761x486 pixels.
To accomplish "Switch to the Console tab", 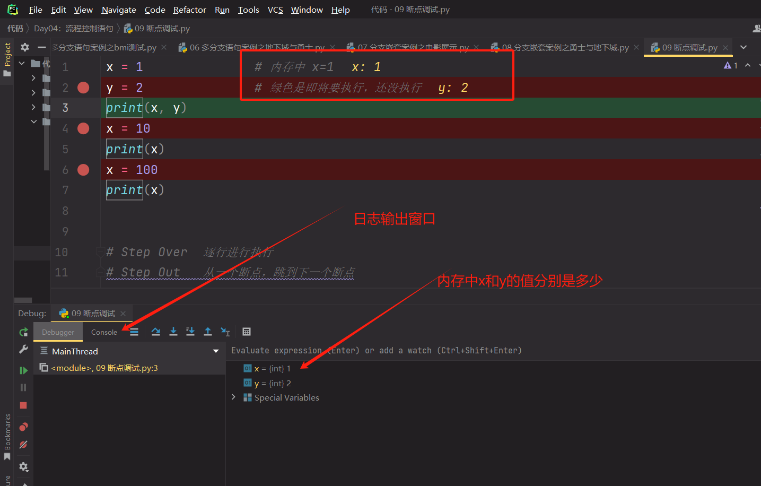I will 104,332.
